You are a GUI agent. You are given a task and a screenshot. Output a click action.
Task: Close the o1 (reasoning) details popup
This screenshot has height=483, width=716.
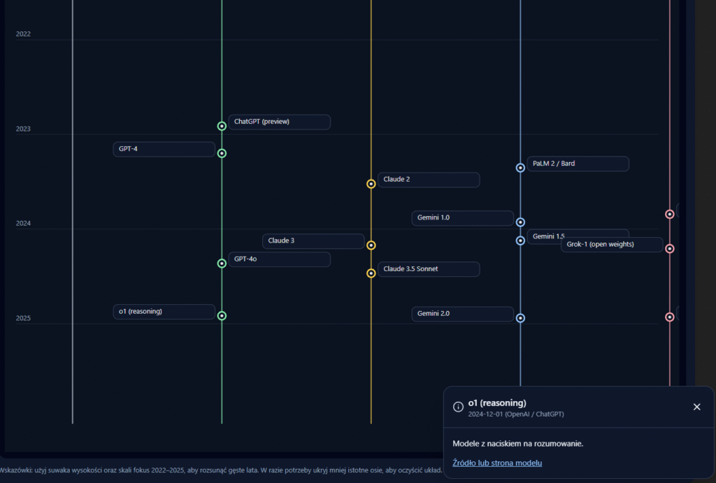[697, 407]
